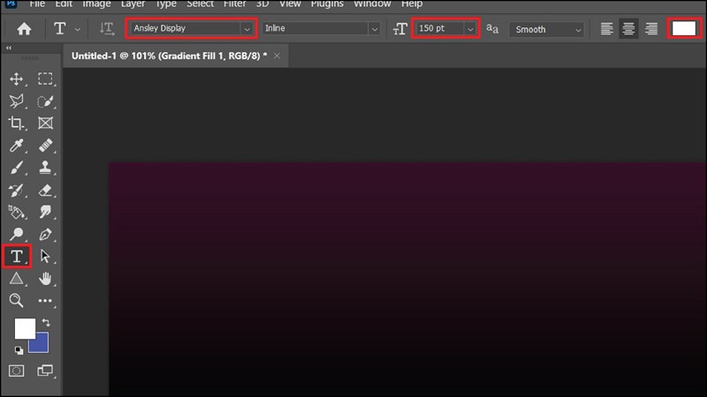Open the Image menu
Viewport: 707px width, 397px height.
[x=96, y=4]
